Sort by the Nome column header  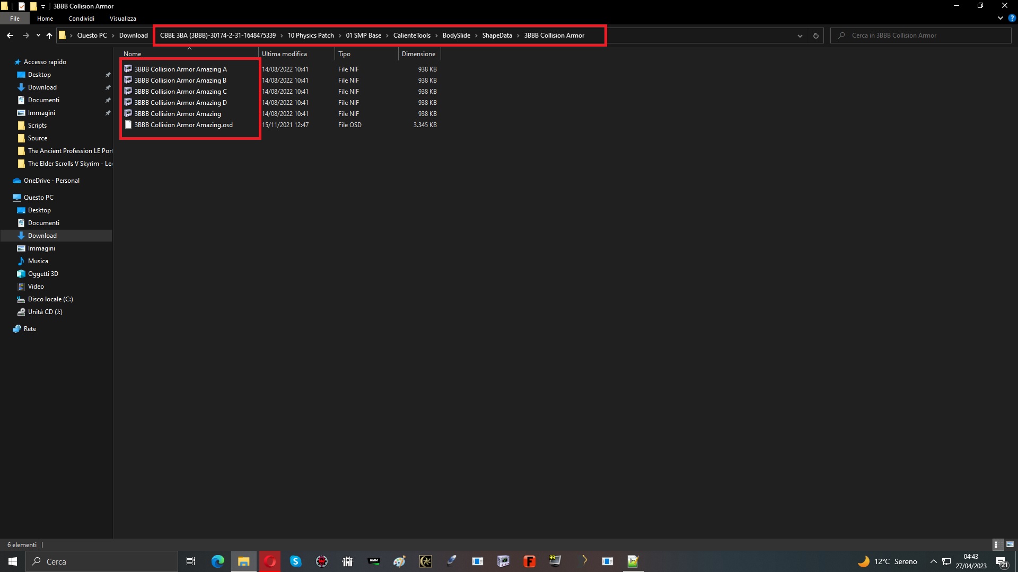(189, 54)
